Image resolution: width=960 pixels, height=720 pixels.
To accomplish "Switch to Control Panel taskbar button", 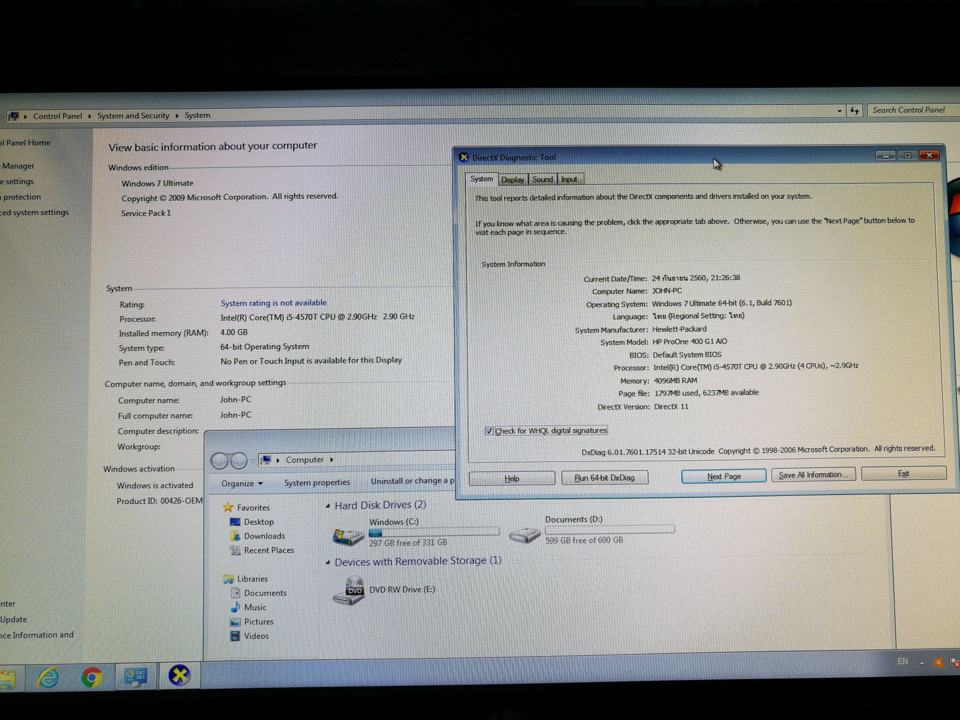I will click(x=136, y=677).
